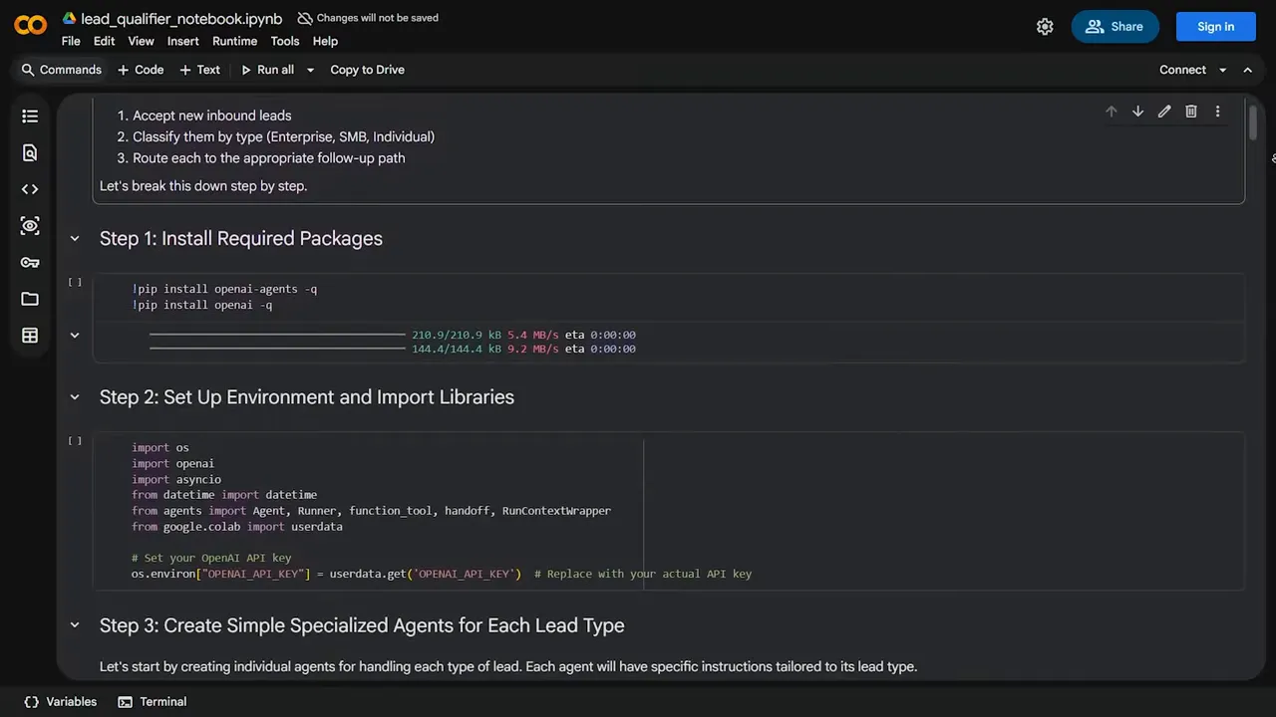Image resolution: width=1276 pixels, height=717 pixels.
Task: Open Commands search palette
Action: [62, 70]
